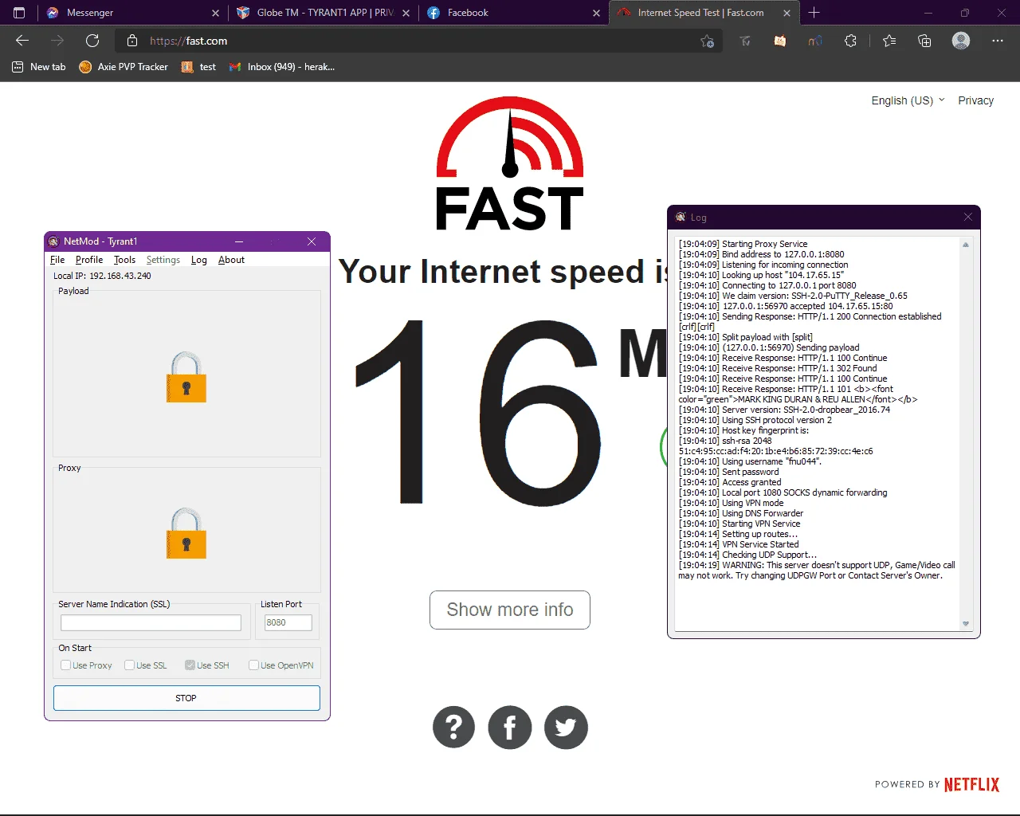Open the Privacy link
This screenshot has width=1020, height=816.
point(975,100)
